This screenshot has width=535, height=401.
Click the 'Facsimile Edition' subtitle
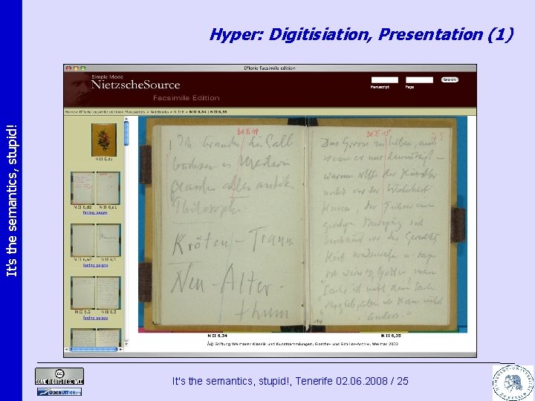point(187,98)
